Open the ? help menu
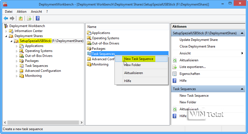The height and width of the screenshot is (134, 248). pos(47,12)
